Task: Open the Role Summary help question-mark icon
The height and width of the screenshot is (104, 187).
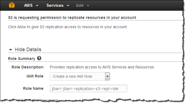Action: pos(39,58)
